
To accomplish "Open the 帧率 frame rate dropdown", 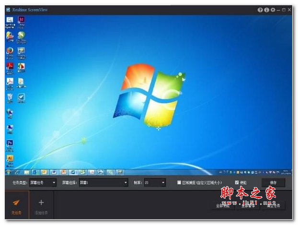I will (x=155, y=183).
